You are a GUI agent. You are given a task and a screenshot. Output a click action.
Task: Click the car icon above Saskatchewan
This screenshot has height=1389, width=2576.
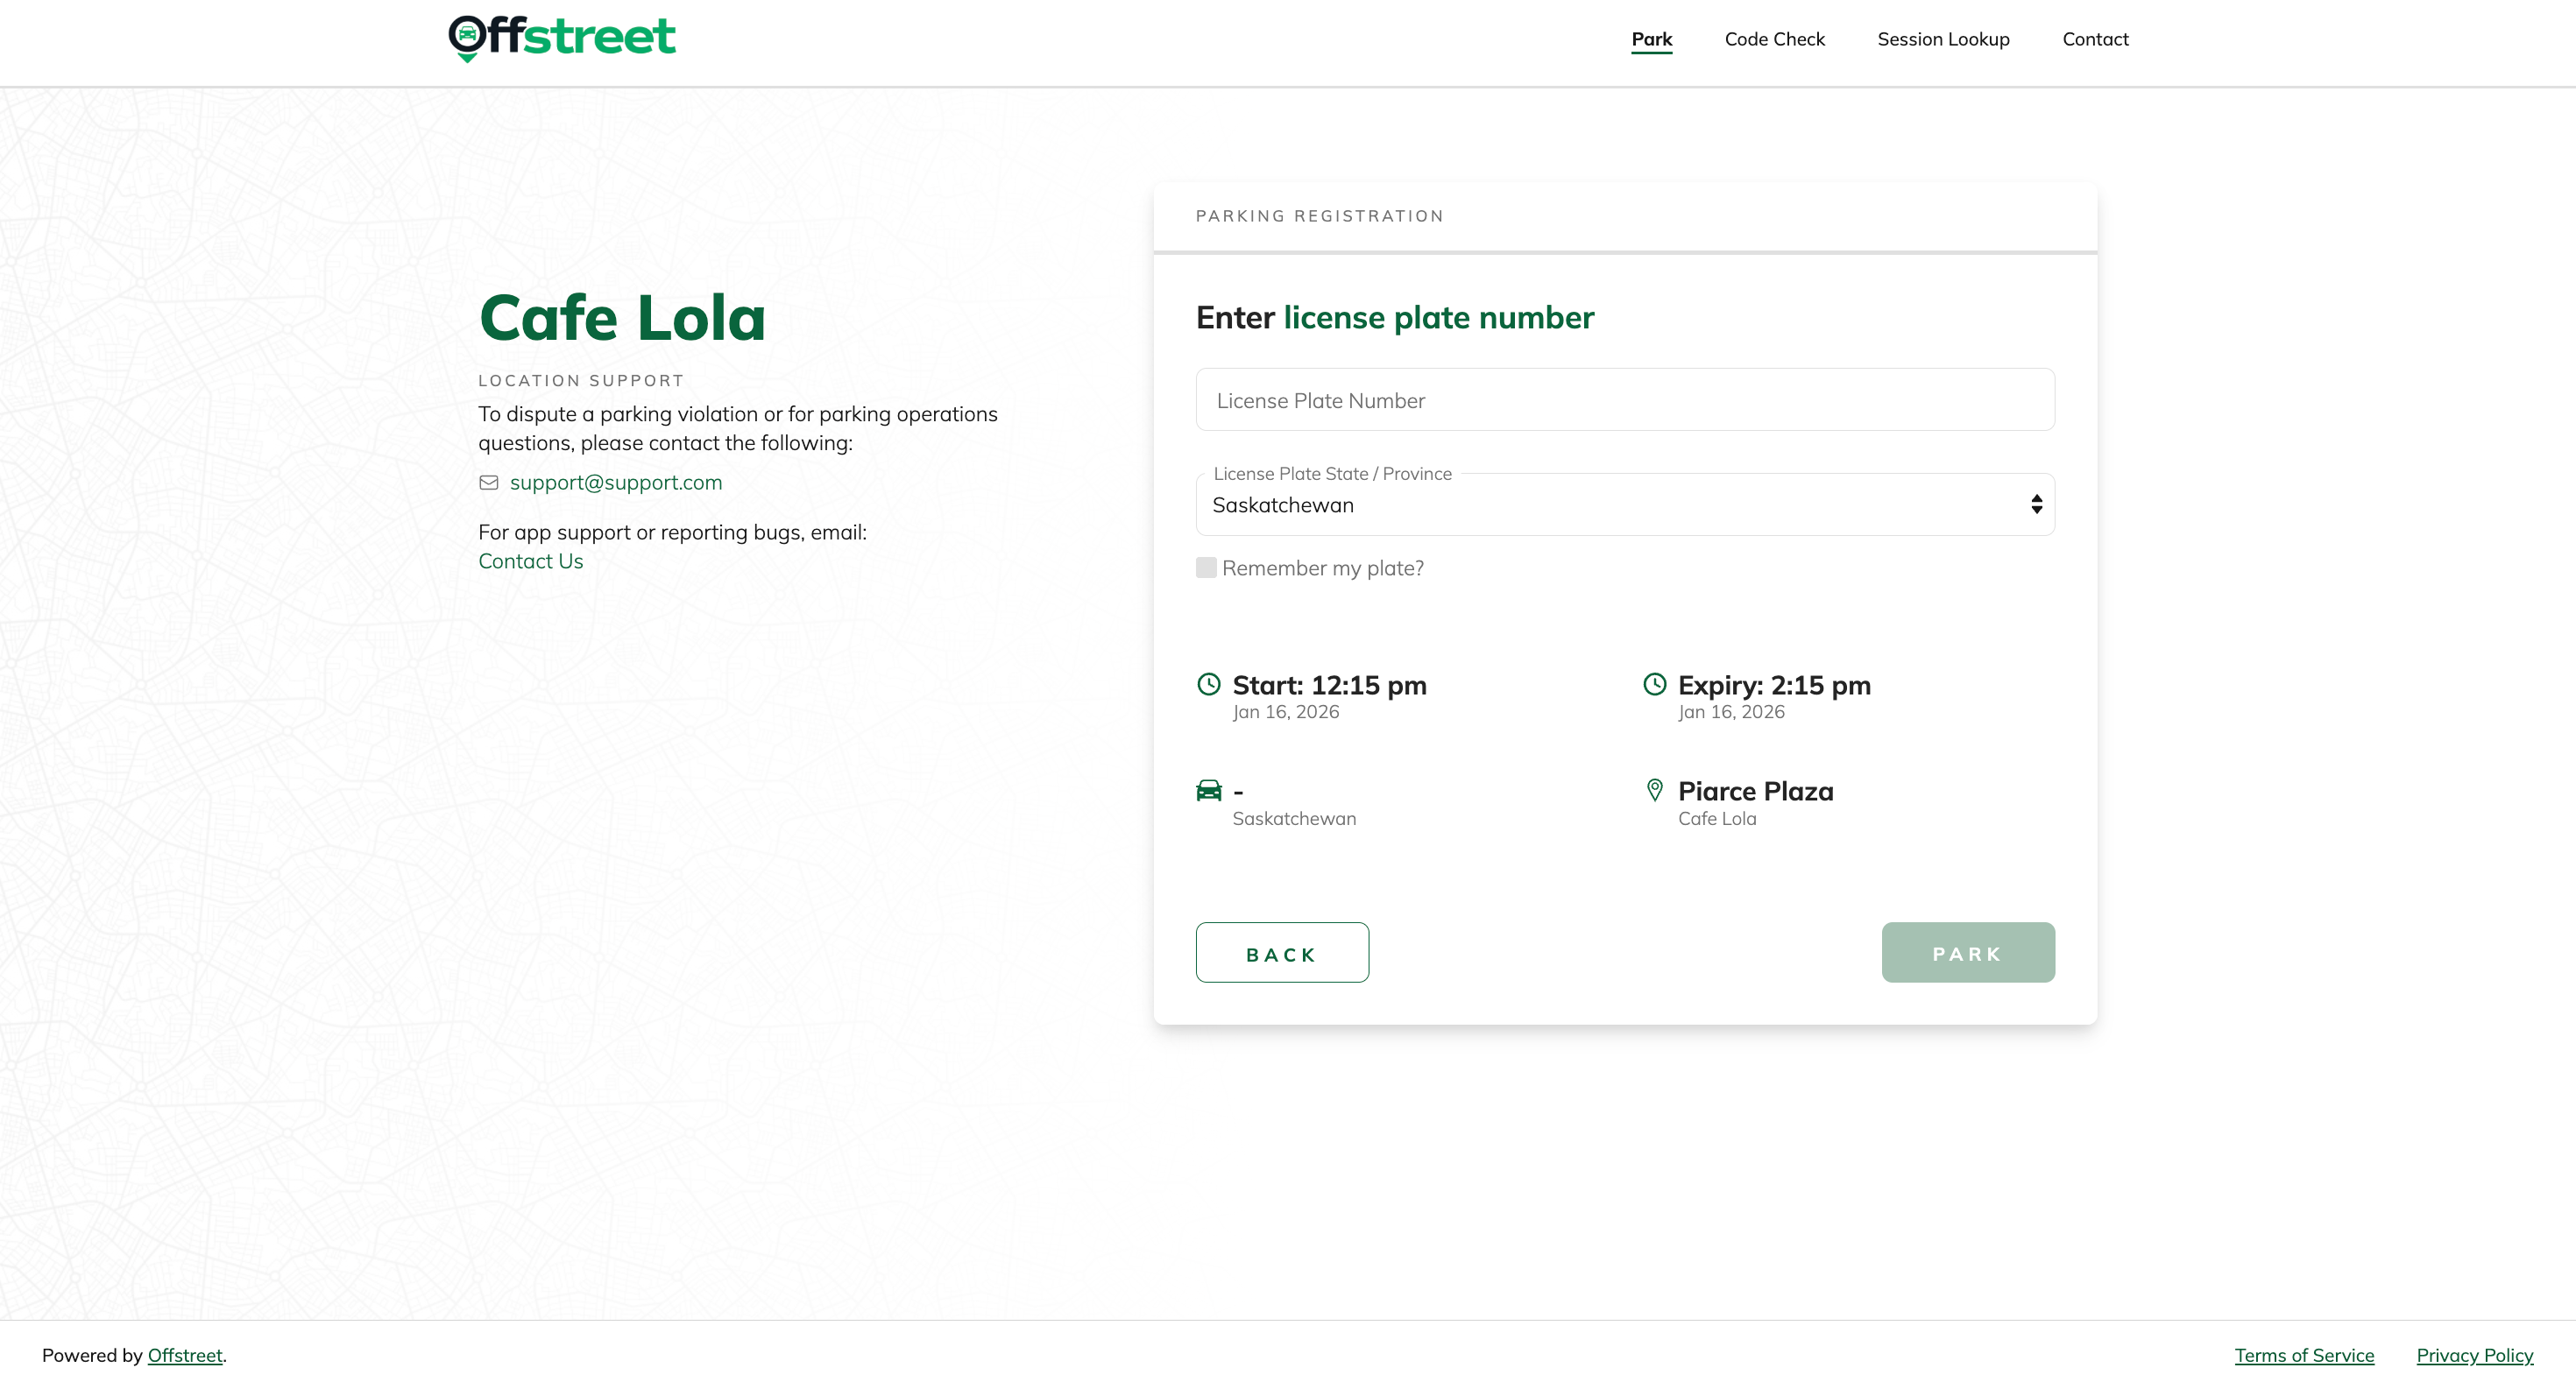tap(1209, 791)
